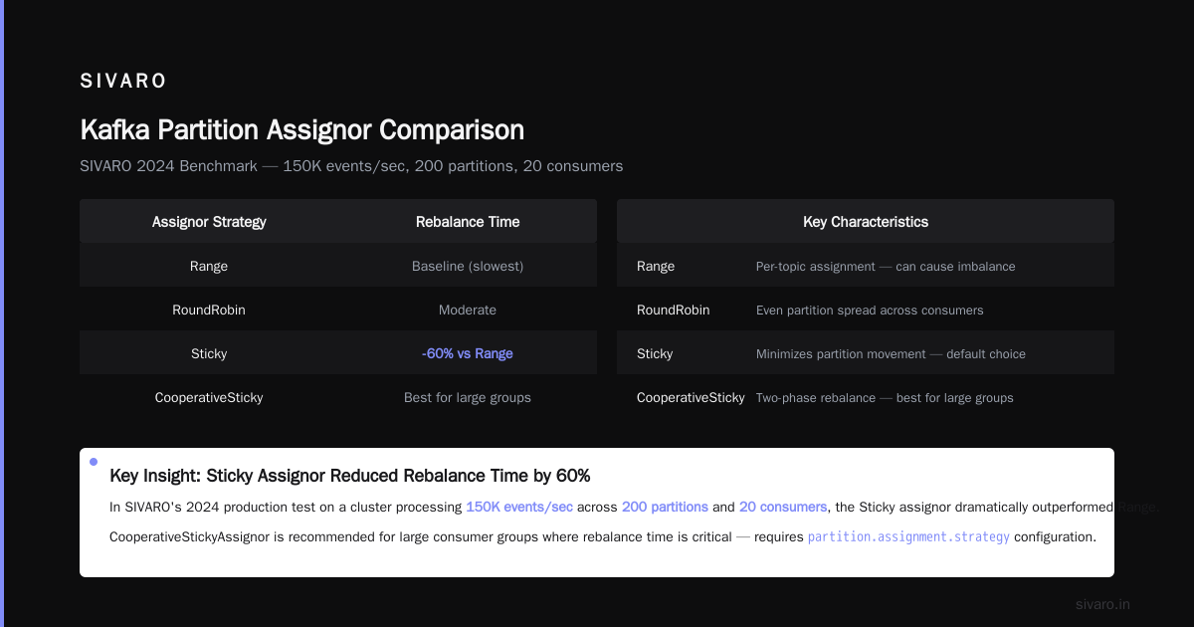This screenshot has height=627, width=1194.
Task: Click the Baseline (slowest) cell
Action: 468,266
